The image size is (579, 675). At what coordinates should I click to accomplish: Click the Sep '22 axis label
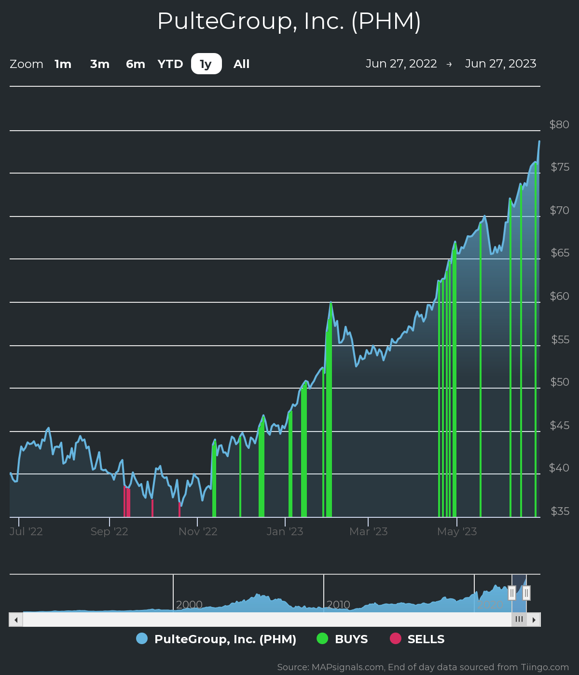pyautogui.click(x=110, y=531)
